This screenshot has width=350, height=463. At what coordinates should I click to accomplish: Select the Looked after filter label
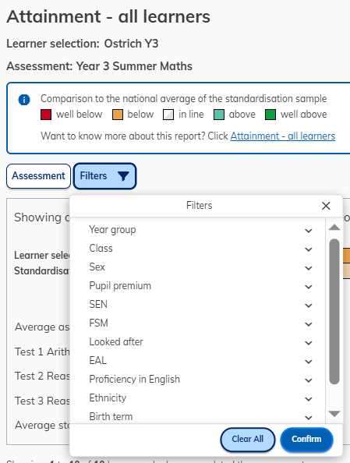click(116, 342)
